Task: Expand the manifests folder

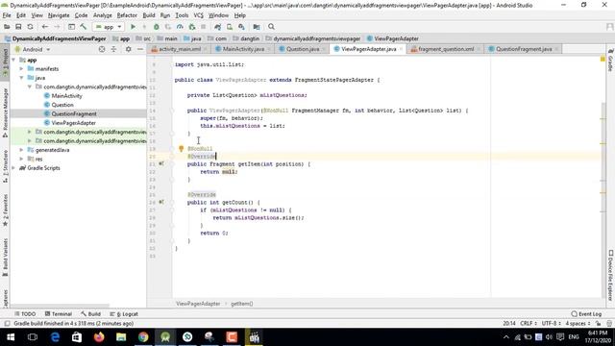Action: 21,68
